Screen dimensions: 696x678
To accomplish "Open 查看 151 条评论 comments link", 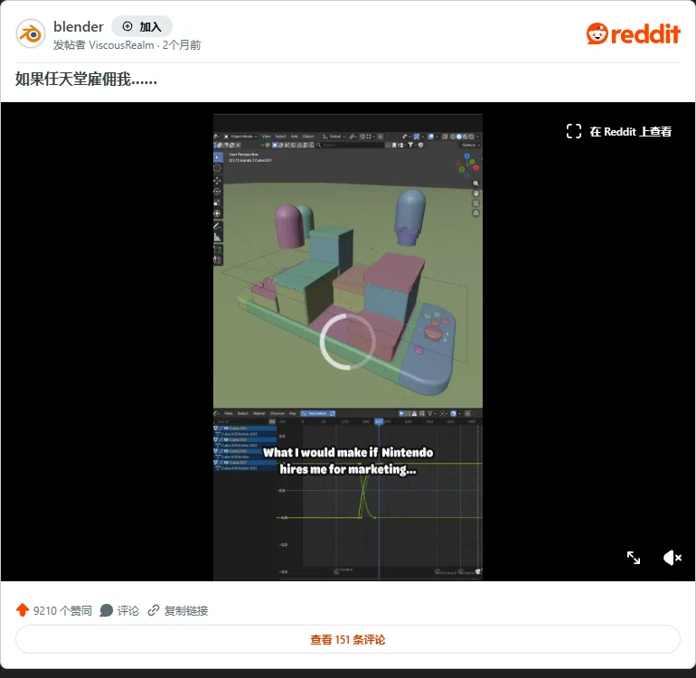I will pos(348,639).
